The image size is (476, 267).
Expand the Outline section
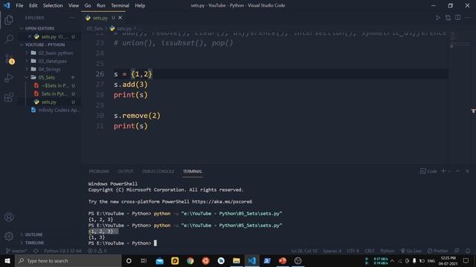click(33, 234)
